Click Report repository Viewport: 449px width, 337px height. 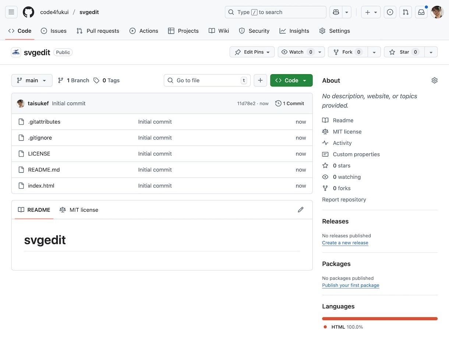point(344,200)
